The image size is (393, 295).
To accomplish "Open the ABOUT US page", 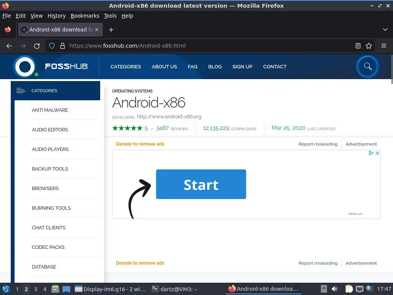I will tap(164, 67).
